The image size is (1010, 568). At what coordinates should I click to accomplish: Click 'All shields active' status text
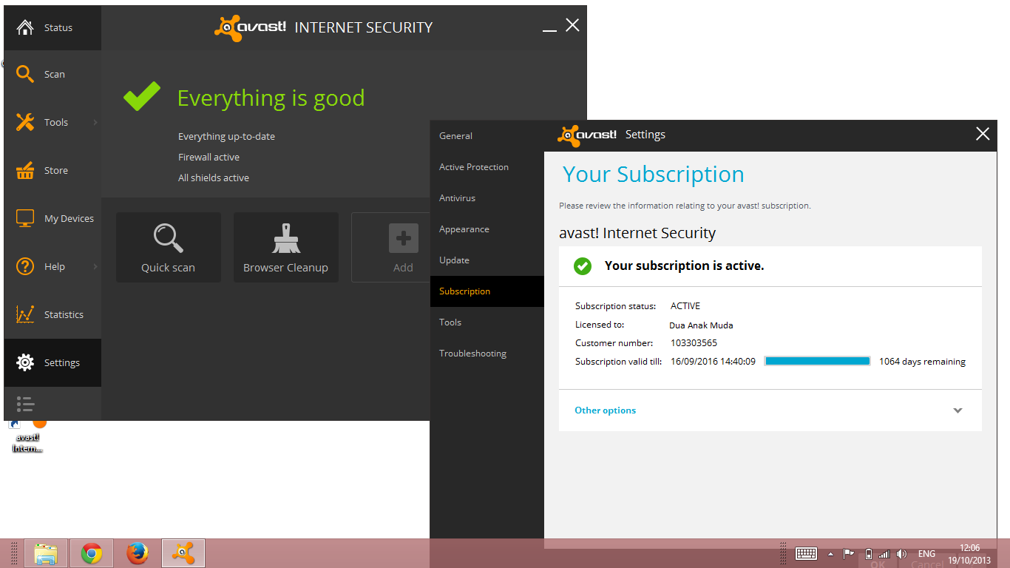point(214,177)
